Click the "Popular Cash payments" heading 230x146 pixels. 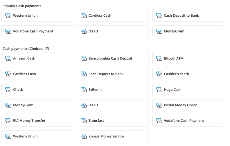pyautogui.click(x=22, y=6)
